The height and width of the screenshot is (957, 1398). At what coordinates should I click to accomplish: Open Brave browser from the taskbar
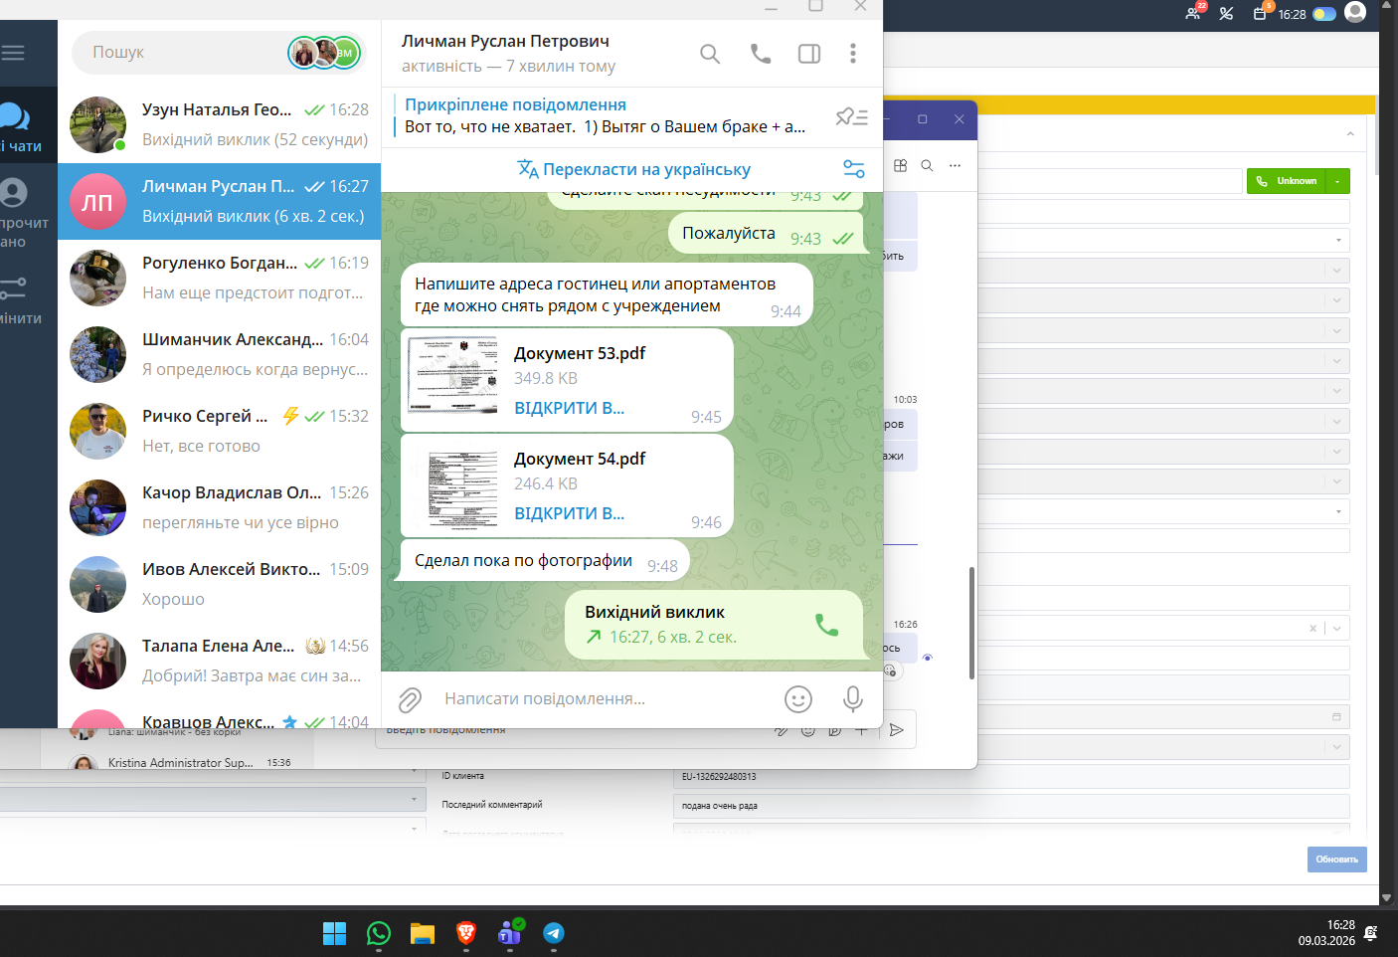466,933
